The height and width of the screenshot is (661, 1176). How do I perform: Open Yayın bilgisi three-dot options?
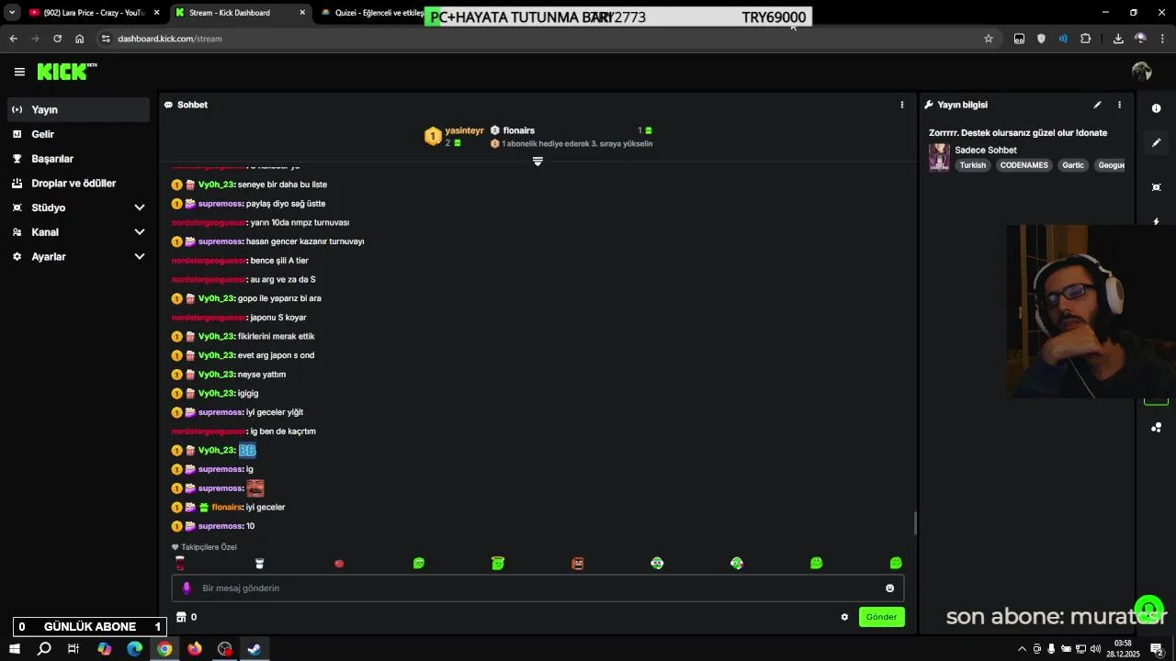(1119, 105)
